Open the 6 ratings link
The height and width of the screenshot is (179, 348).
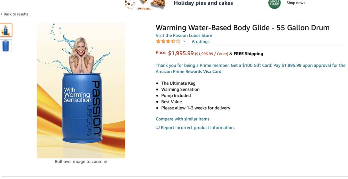[x=201, y=42]
